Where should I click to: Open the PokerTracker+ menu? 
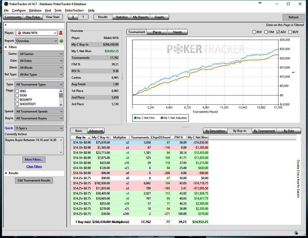click(74, 11)
